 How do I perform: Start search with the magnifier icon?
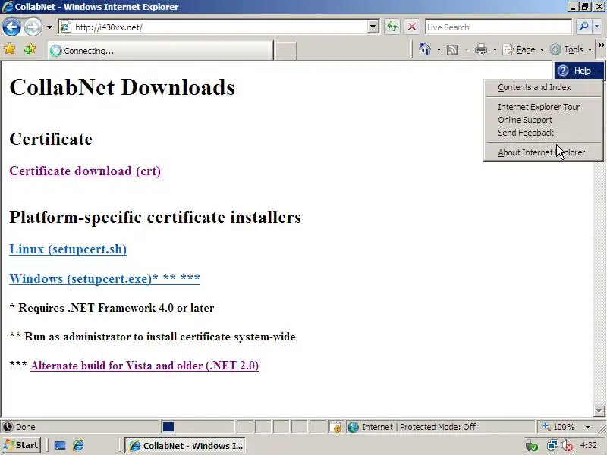583,27
